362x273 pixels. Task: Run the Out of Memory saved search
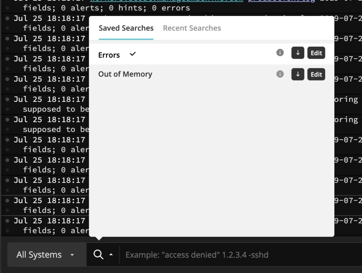[125, 74]
